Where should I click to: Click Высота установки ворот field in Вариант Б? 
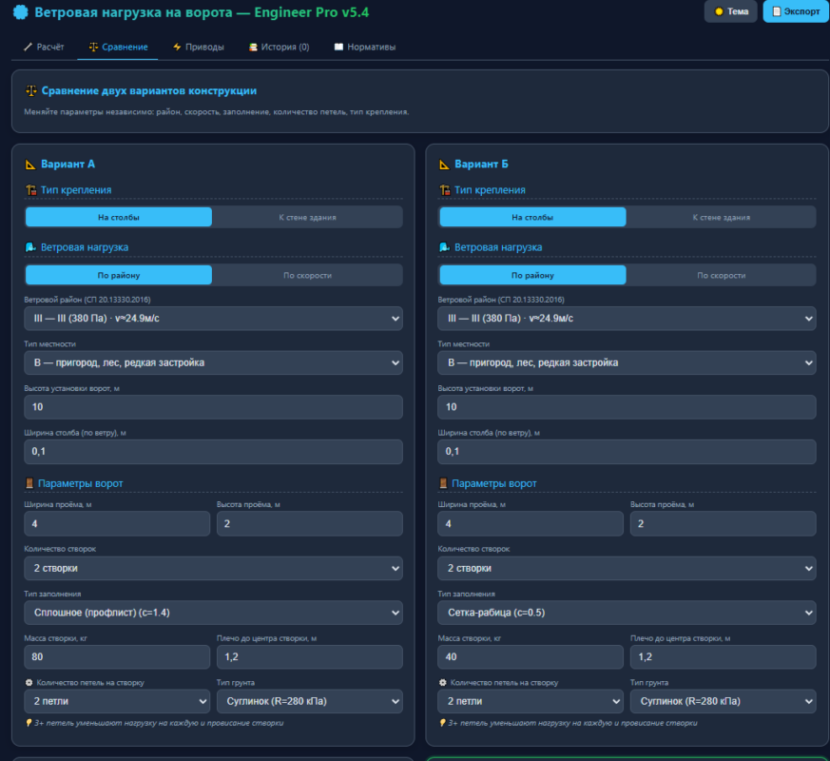[627, 407]
